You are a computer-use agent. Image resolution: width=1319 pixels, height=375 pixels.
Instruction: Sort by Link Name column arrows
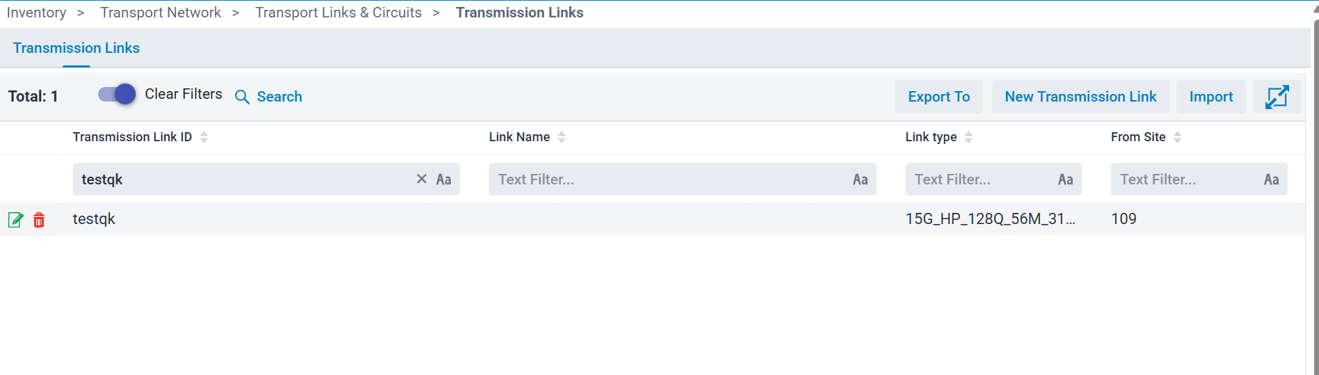[561, 137]
